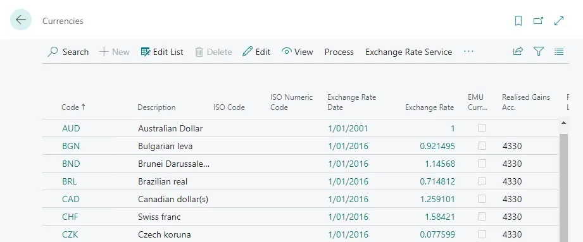The image size is (583, 242).
Task: Toggle the filter pane funnel icon
Action: click(x=539, y=52)
